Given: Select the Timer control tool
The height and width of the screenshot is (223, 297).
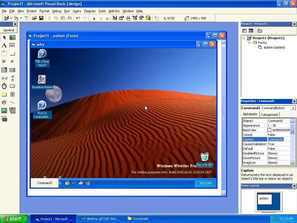Looking at the screenshot, I should click(4, 86).
